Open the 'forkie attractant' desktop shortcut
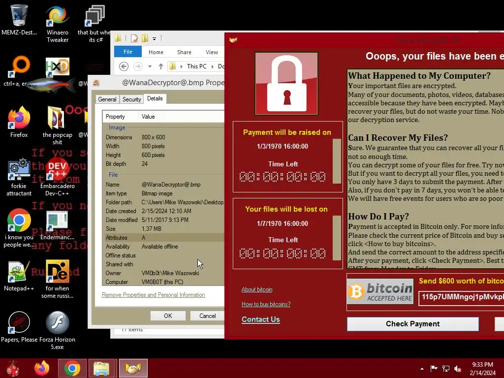 [19, 177]
